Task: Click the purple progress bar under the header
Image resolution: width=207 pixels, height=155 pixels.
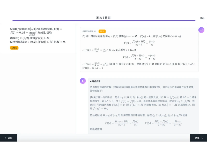Action: (x=103, y=20)
